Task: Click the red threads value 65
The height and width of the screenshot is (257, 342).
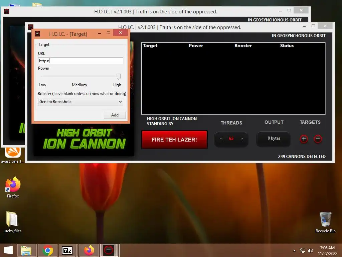Action: pos(231,139)
